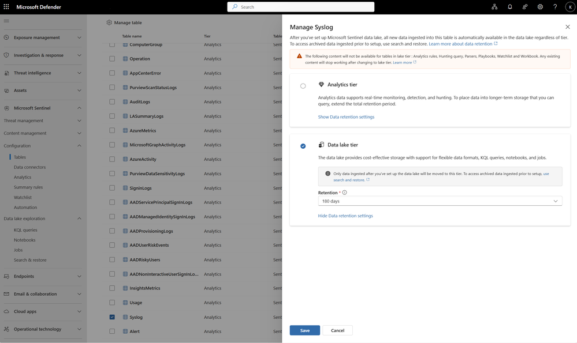577x343 pixels.
Task: Check the Operation table checkbox
Action: [x=112, y=59]
